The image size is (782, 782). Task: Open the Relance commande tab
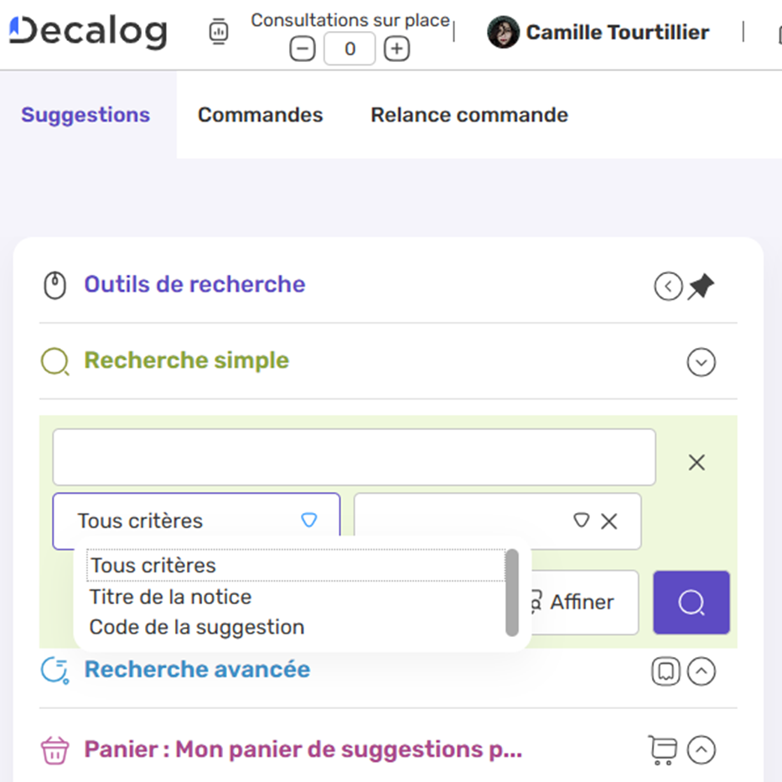469,115
